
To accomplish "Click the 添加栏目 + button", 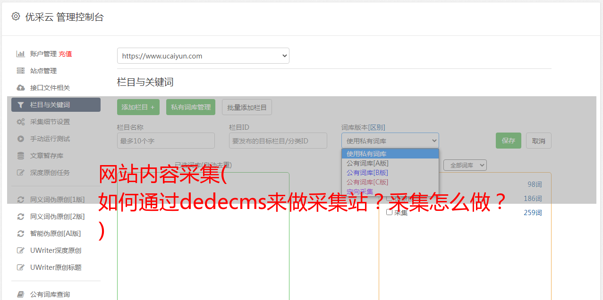I will tap(138, 107).
